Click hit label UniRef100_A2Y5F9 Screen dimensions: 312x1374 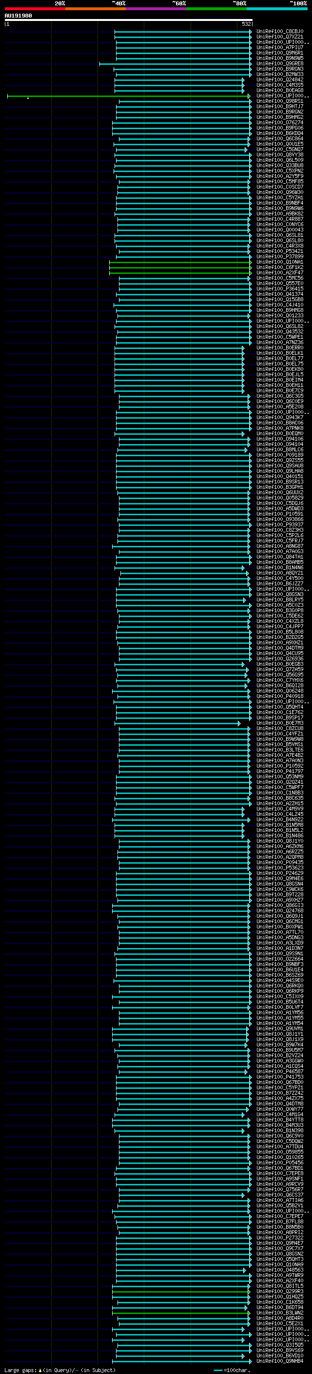coord(279,176)
